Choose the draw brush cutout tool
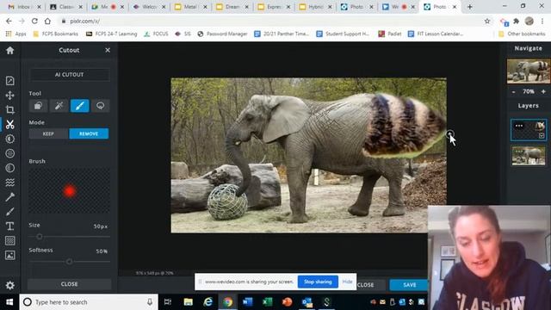551x310 pixels. click(80, 105)
